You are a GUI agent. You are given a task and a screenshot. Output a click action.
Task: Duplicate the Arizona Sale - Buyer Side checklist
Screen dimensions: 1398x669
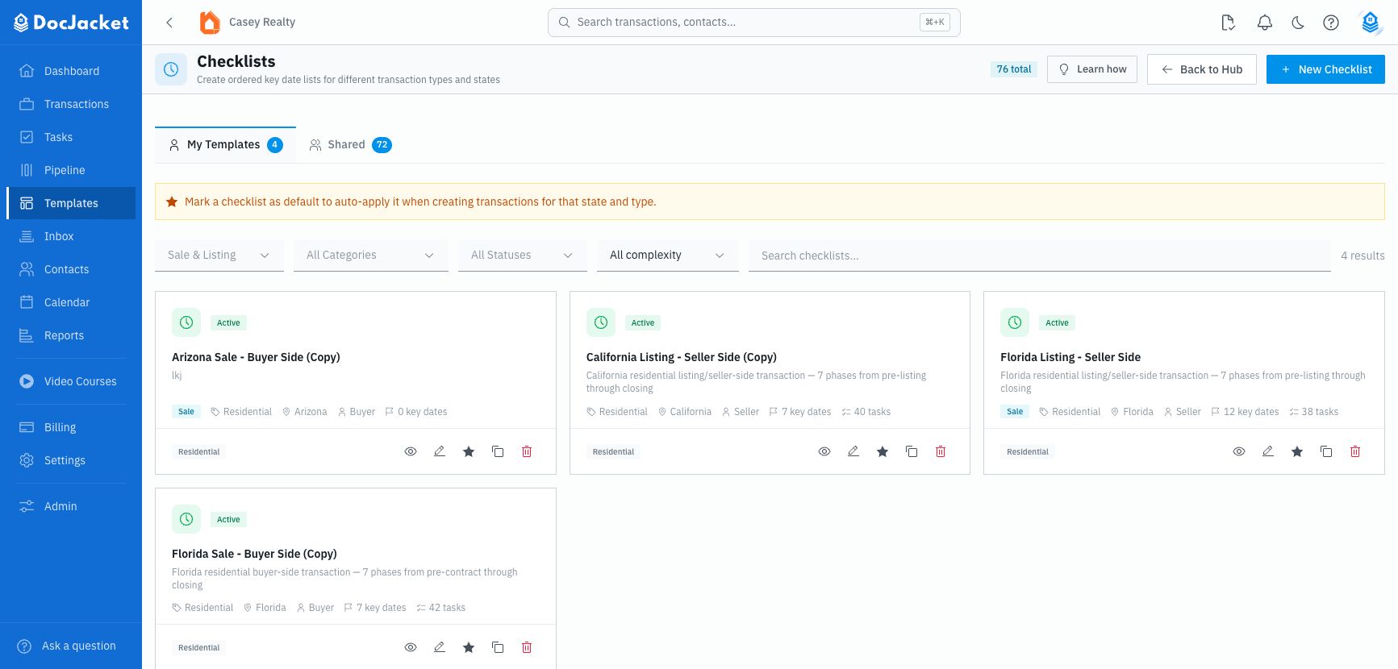[498, 451]
